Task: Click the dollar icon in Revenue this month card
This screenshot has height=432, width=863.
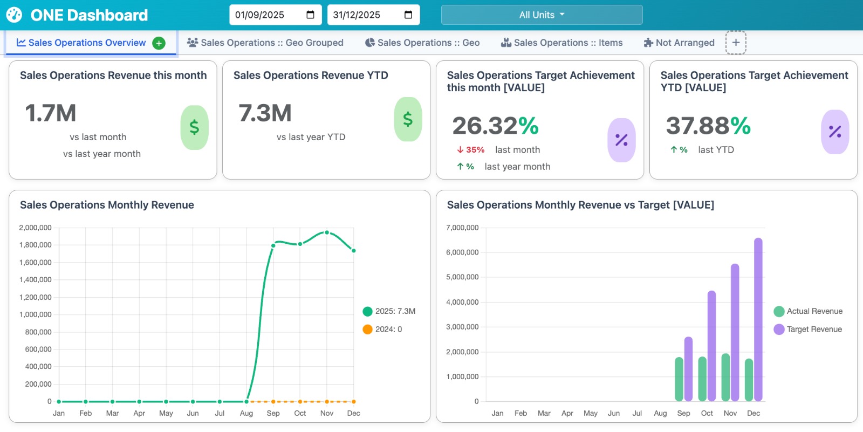Action: [x=194, y=127]
